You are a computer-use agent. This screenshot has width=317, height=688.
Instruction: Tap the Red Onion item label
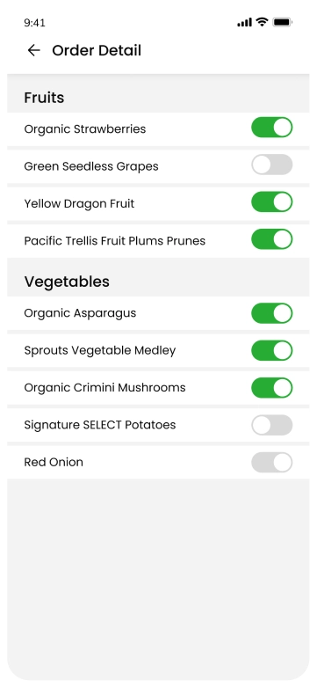54,462
